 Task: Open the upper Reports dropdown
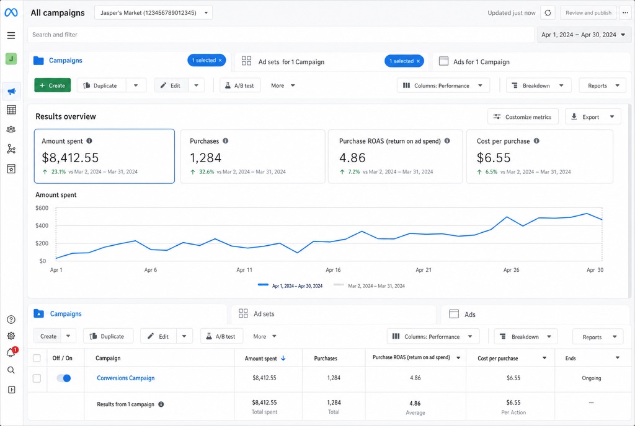(603, 85)
